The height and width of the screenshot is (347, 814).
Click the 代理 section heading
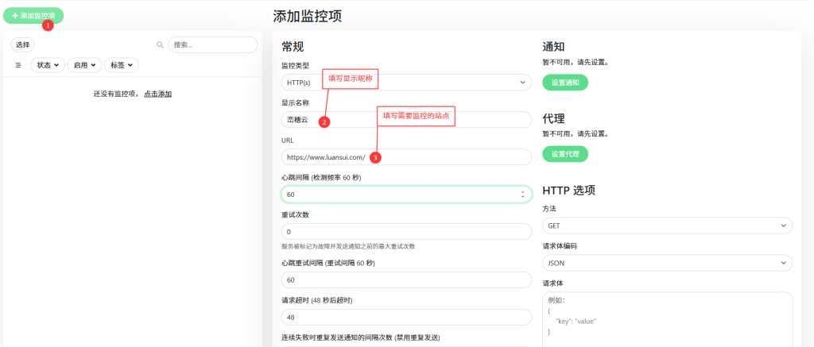(553, 118)
